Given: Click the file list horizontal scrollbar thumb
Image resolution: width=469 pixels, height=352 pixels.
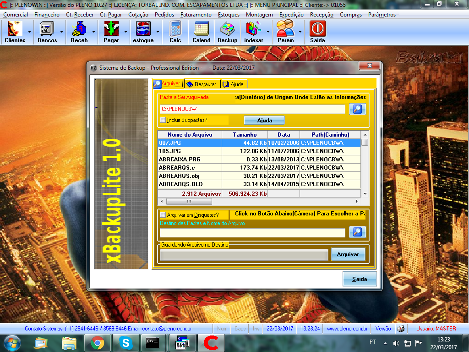Looking at the screenshot, I should point(189,202).
